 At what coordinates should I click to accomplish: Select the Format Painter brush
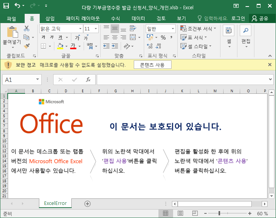(27, 46)
